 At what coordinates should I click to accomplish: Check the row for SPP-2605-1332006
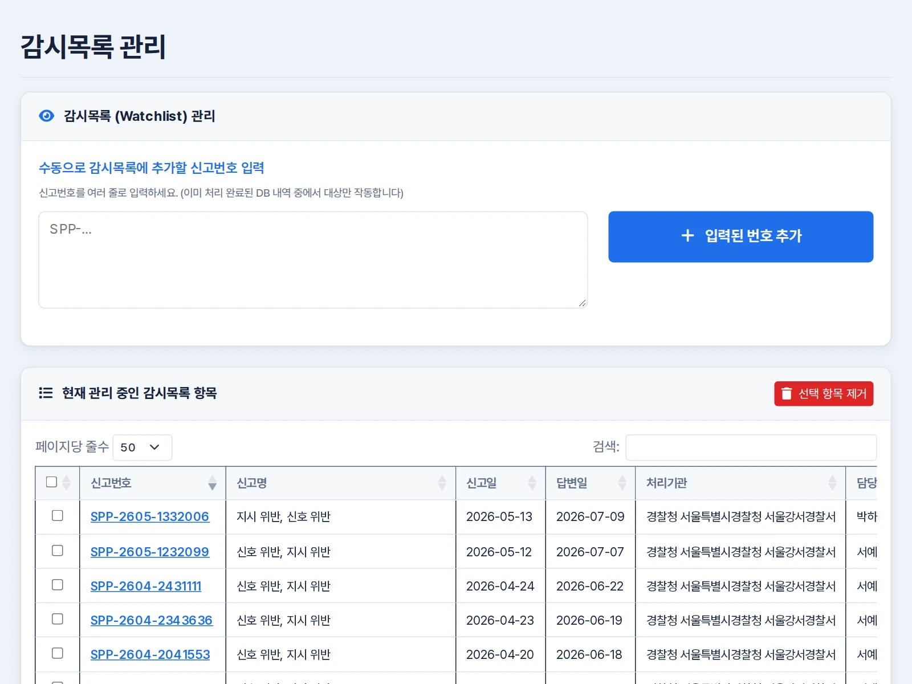point(58,516)
